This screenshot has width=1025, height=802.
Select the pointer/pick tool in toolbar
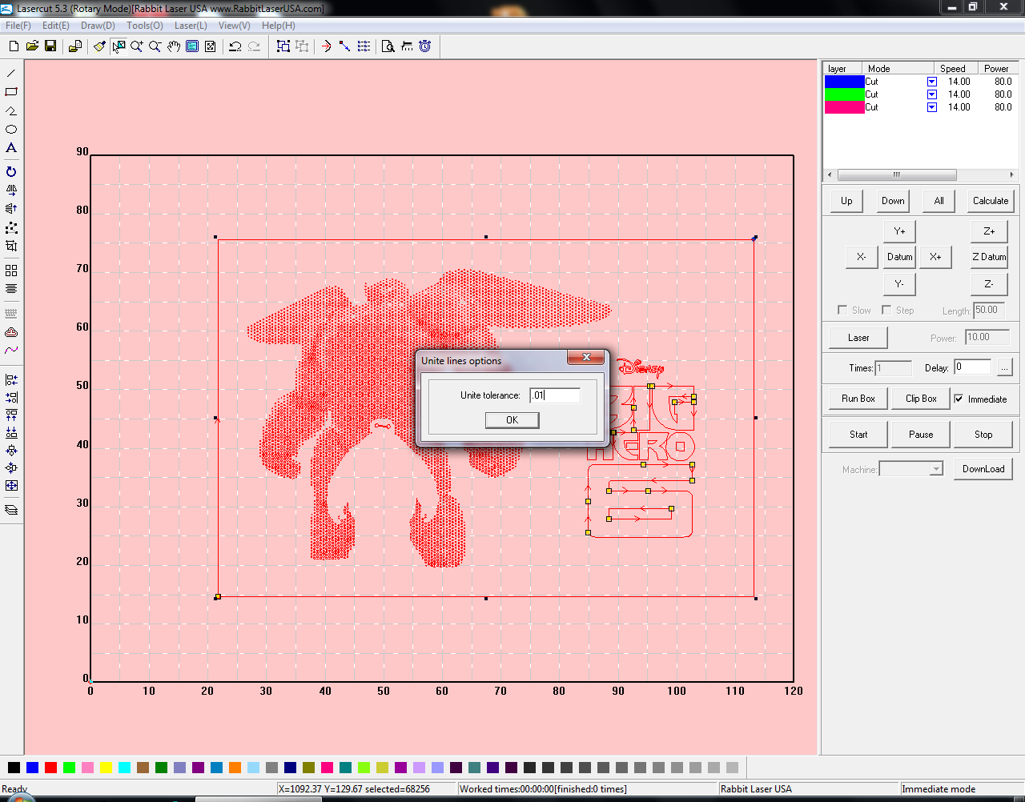click(119, 46)
